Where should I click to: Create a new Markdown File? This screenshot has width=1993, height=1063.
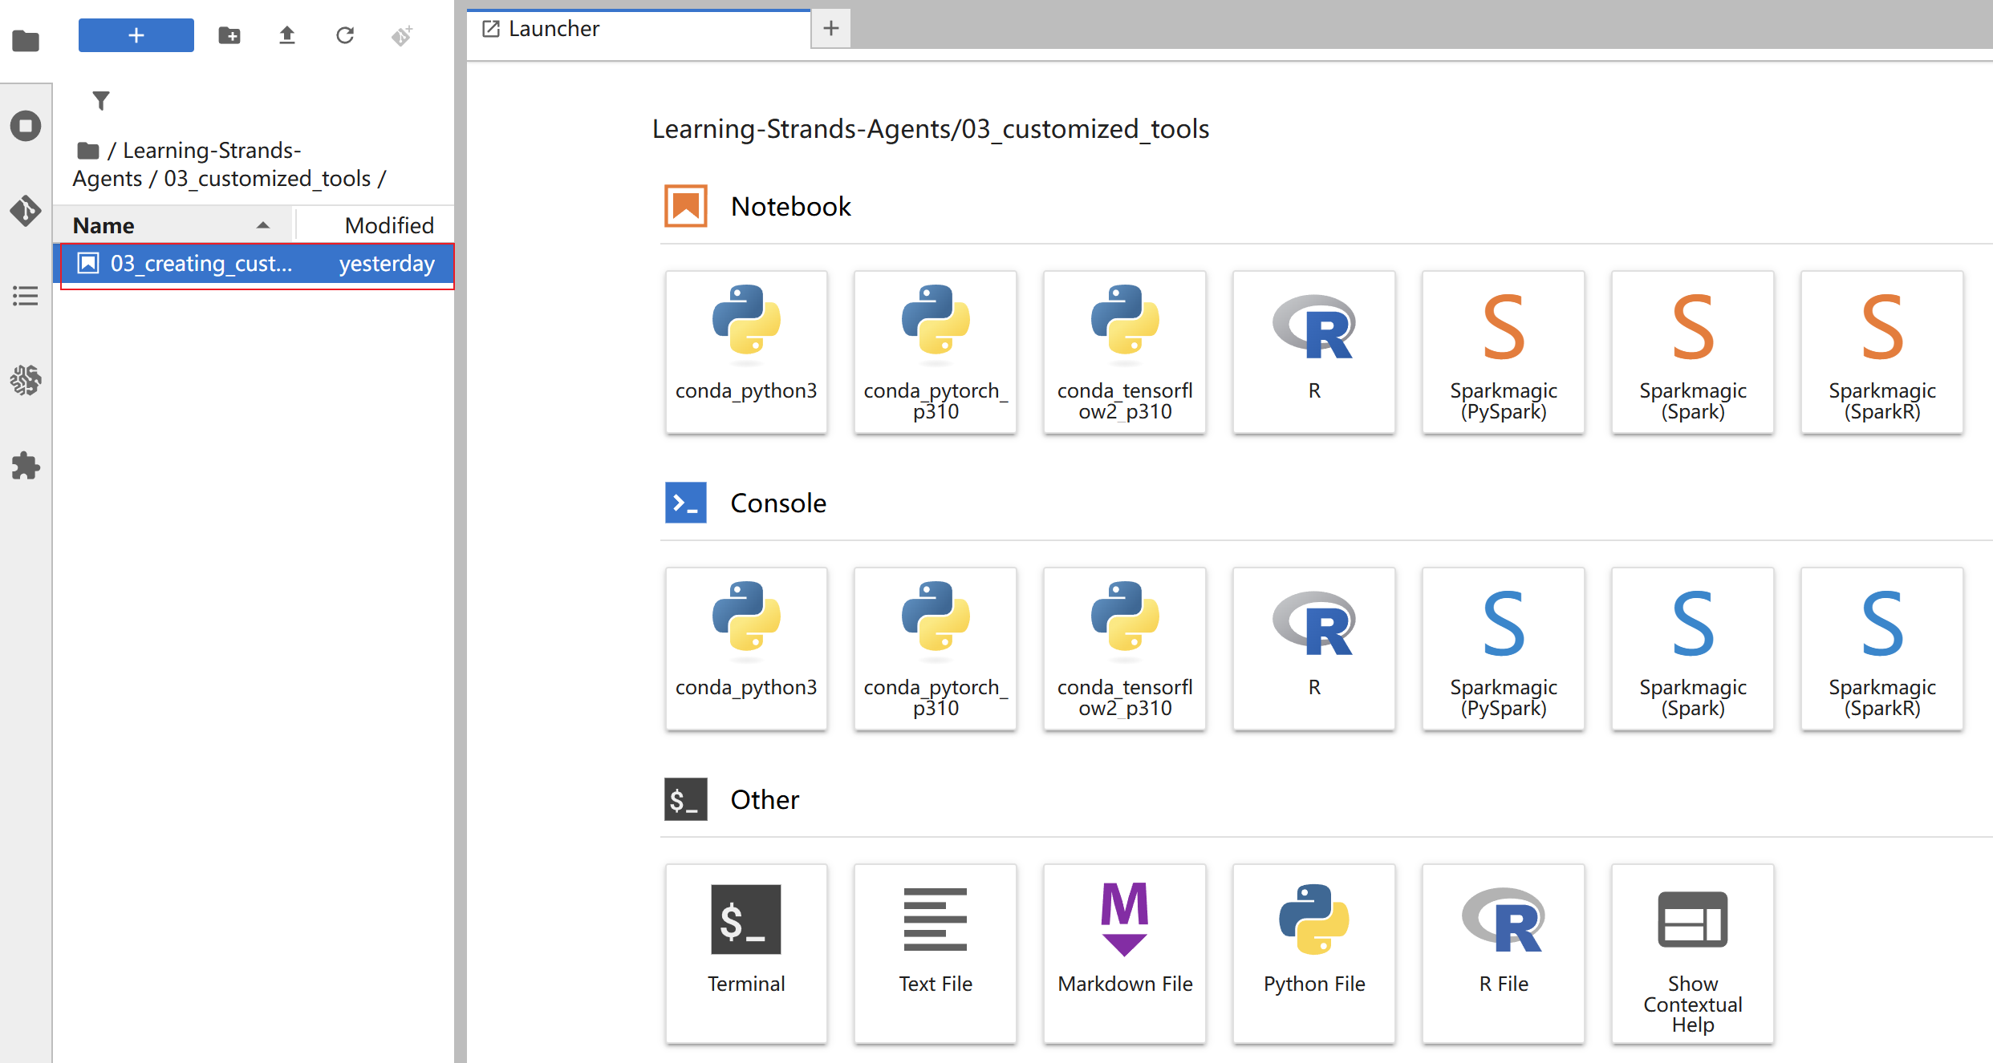(x=1125, y=953)
